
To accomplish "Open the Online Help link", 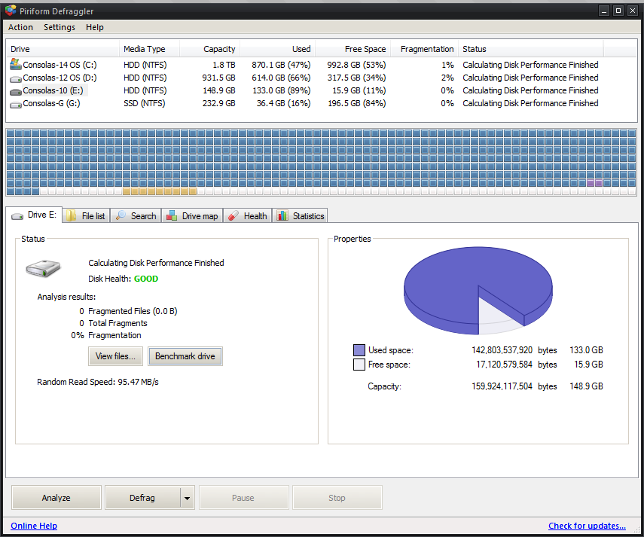I will [x=34, y=526].
